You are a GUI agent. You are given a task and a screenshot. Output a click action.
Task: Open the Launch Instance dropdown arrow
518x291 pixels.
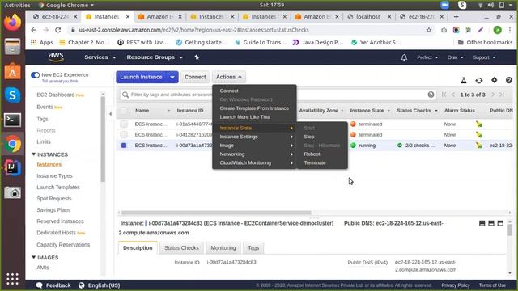(172, 77)
